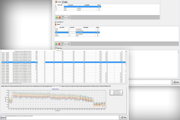The image size is (180, 120).
Task: Click the green plus icon under the Crews table
Action: (x=57, y=17)
